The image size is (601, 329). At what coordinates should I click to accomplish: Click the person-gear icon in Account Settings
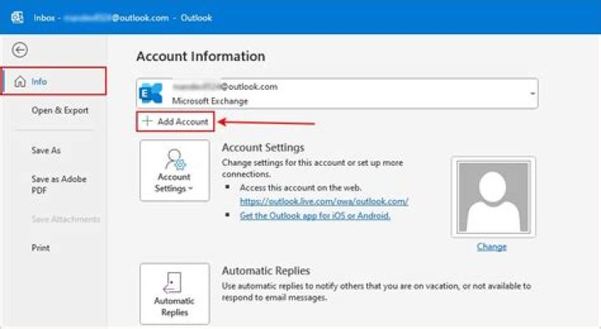pos(175,159)
